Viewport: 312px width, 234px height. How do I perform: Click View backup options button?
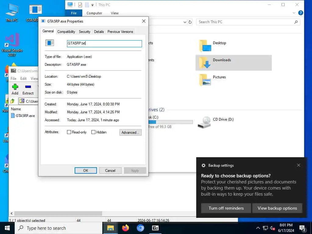click(x=277, y=208)
